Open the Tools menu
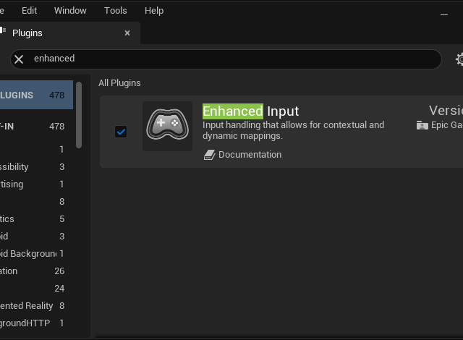 [115, 11]
